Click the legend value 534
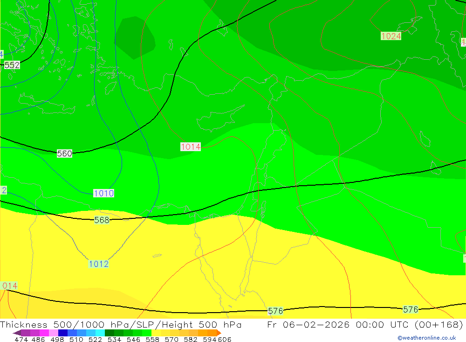Image resolution: width=466 pixels, height=342 pixels. [x=115, y=339]
